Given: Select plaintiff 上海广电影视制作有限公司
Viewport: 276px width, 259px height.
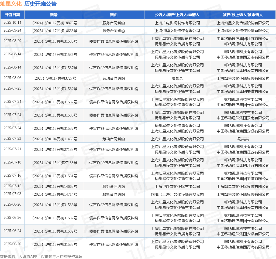Looking at the screenshot, I should [x=177, y=23].
